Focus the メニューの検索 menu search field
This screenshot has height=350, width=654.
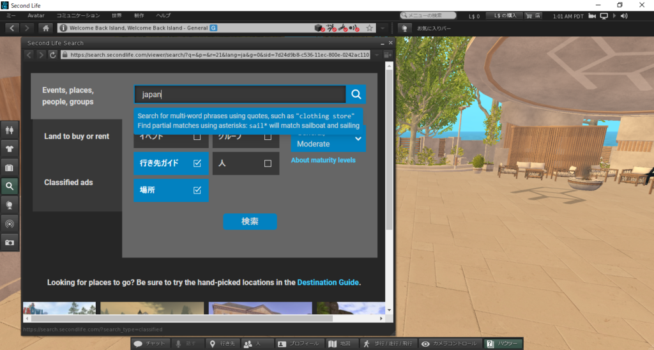pos(428,15)
